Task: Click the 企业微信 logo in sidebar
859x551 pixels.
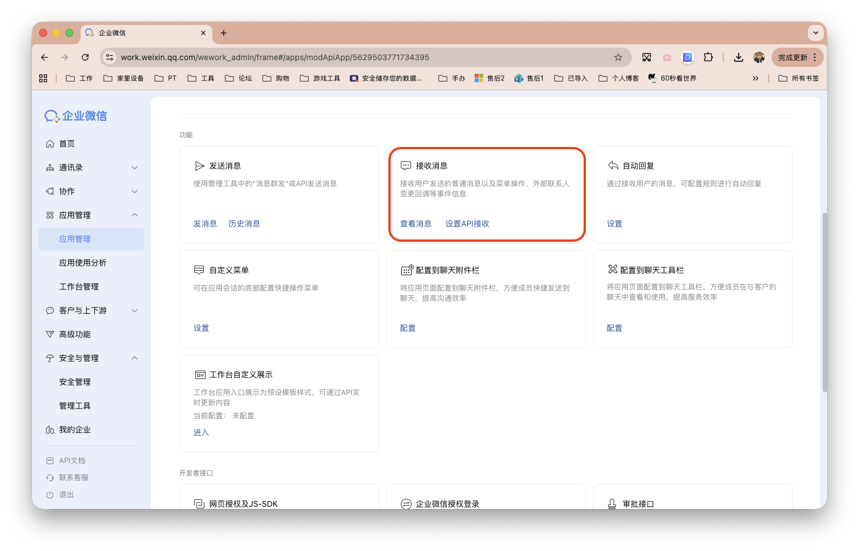Action: (76, 116)
